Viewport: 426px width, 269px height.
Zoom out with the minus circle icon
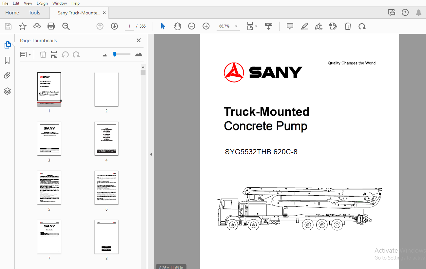[192, 26]
